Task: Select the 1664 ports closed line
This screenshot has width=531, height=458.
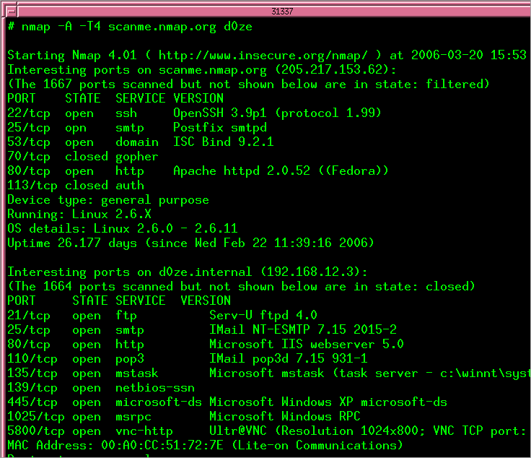Action: pyautogui.click(x=241, y=287)
